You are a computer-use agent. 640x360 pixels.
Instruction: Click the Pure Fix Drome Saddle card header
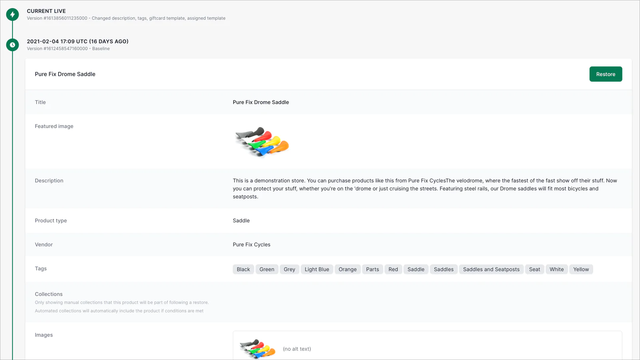pyautogui.click(x=328, y=74)
